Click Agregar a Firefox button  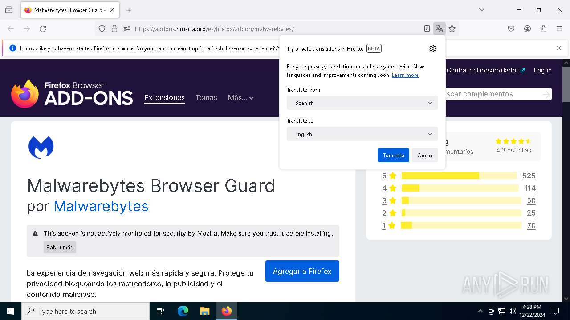coord(302,271)
